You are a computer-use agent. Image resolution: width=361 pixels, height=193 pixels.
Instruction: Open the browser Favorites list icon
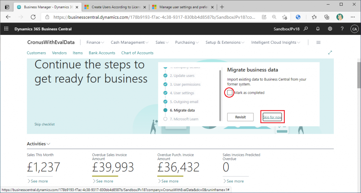click(314, 17)
